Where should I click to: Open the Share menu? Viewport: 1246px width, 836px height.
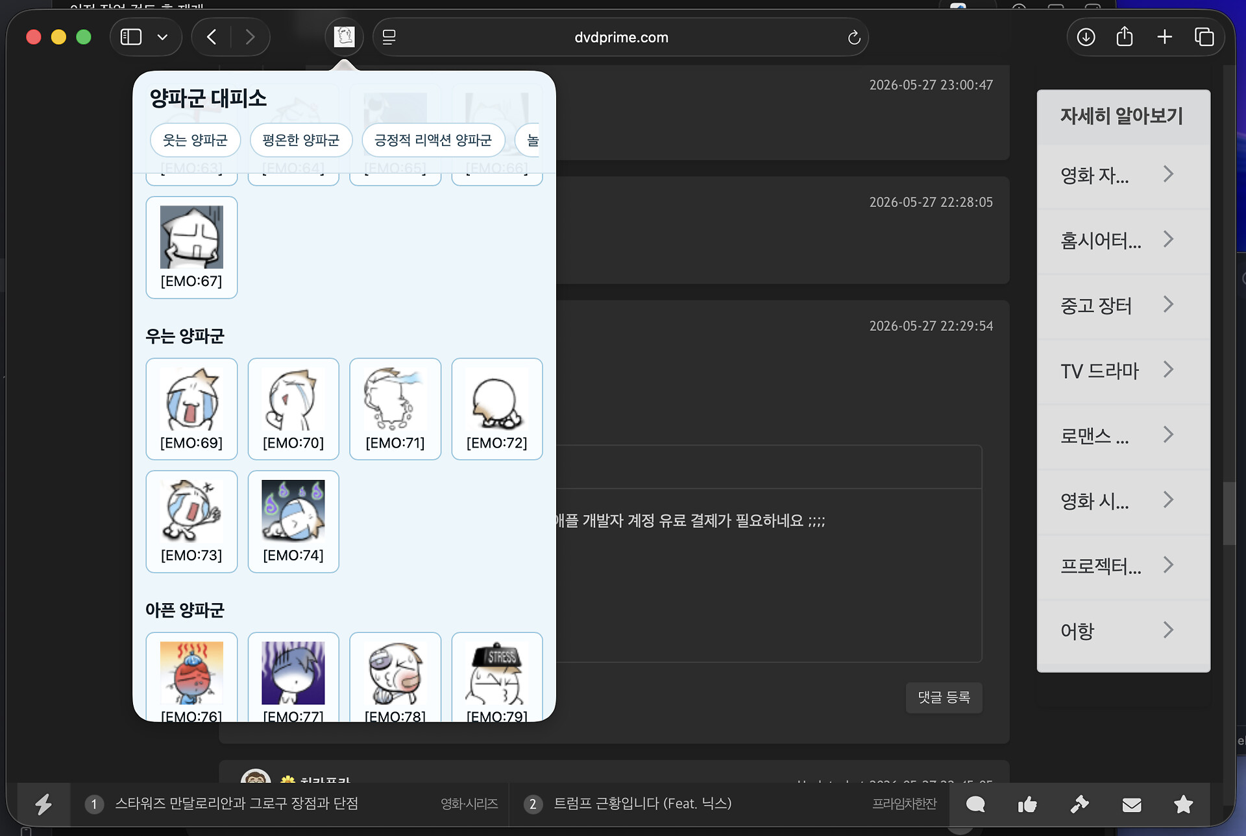1125,36
